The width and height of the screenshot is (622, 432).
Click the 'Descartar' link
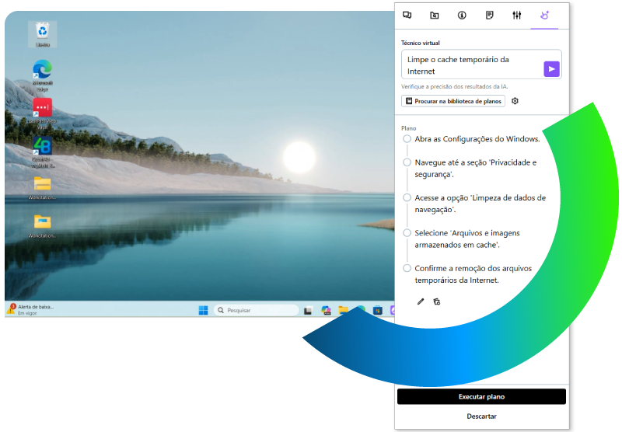[x=481, y=416]
